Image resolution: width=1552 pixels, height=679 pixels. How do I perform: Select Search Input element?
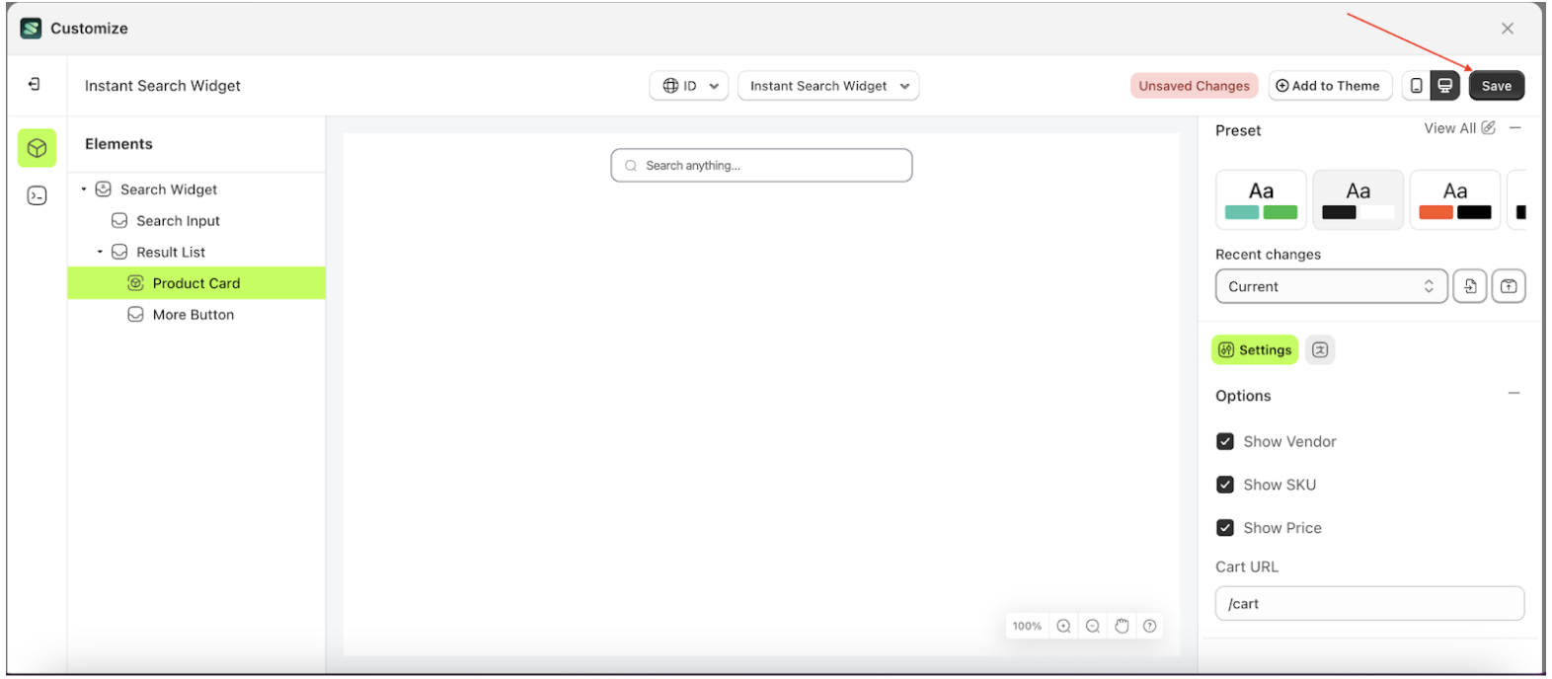178,221
